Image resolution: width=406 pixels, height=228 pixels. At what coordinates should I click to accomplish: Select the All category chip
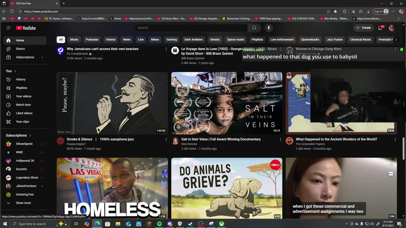[61, 40]
